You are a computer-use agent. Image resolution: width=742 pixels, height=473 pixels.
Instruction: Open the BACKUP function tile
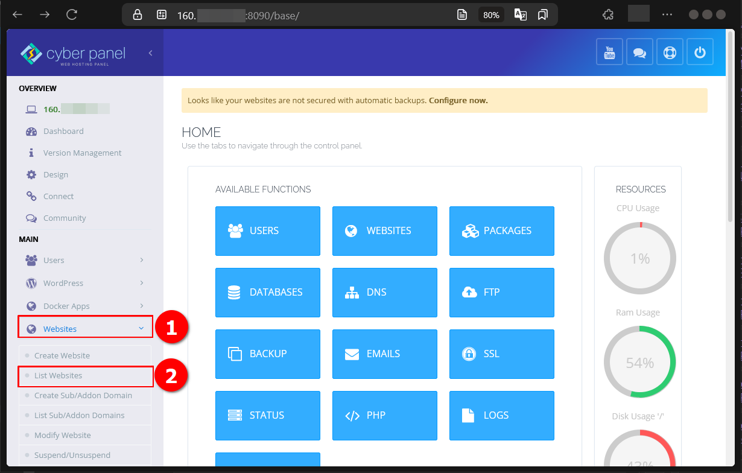pyautogui.click(x=268, y=354)
